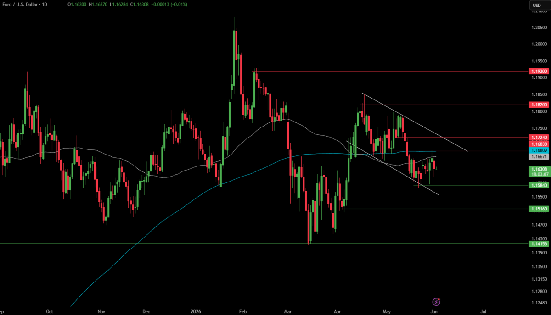Click the 1.13500 price axis value
The width and height of the screenshot is (551, 315).
[539, 266]
